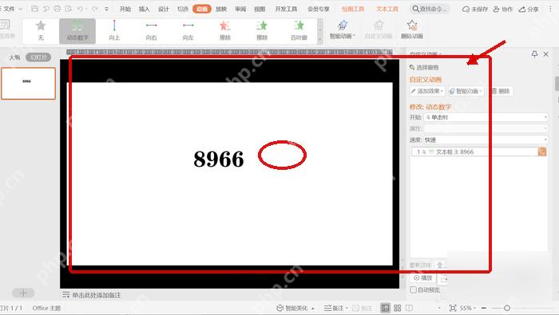Click the print icon in quick toolbar
Screen dimensions: 559x315
(57, 9)
